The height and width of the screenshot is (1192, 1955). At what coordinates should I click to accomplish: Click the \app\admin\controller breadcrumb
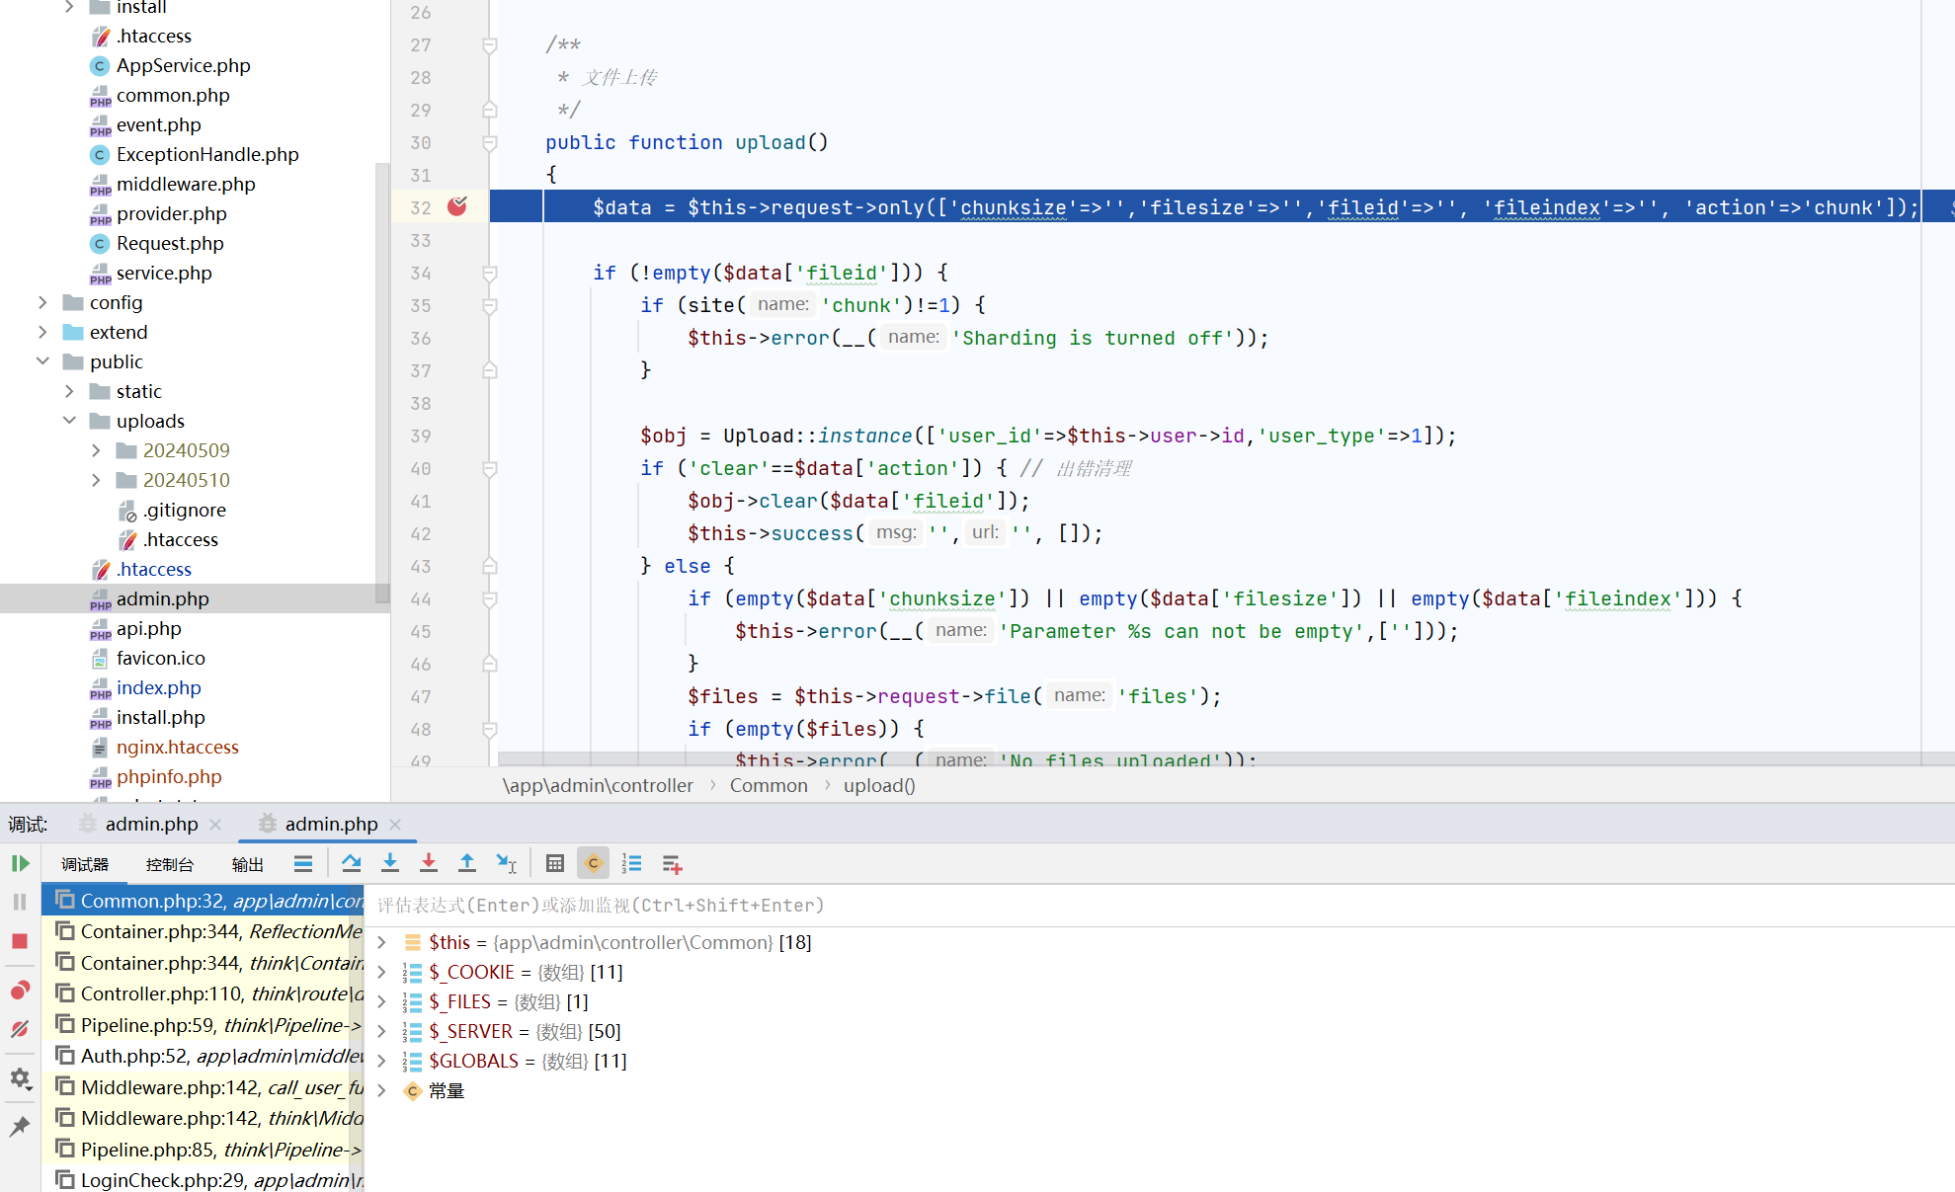tap(598, 785)
